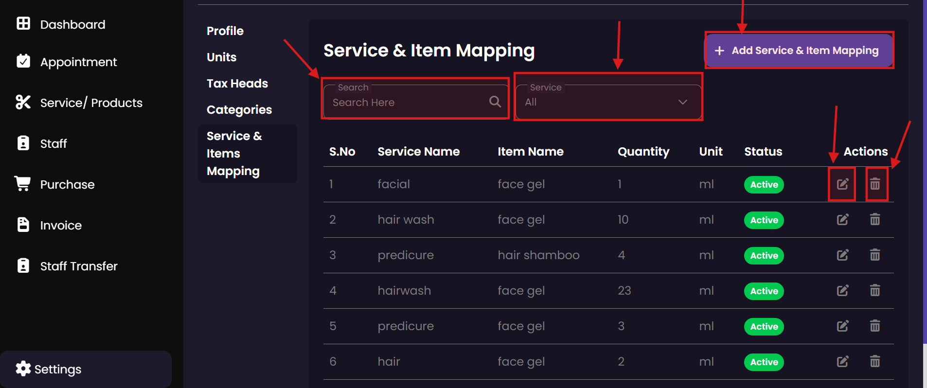Screen dimensions: 927x388
Task: Click the Purchase cart icon
Action: [23, 184]
